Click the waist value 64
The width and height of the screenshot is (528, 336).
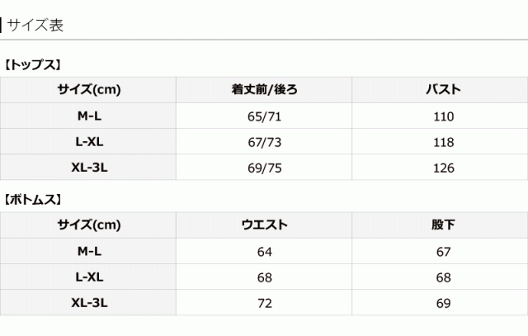[x=264, y=251]
